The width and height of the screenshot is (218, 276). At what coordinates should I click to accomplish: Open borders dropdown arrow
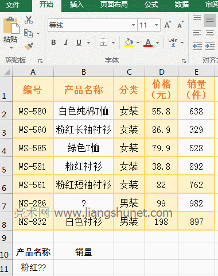[x=114, y=43]
